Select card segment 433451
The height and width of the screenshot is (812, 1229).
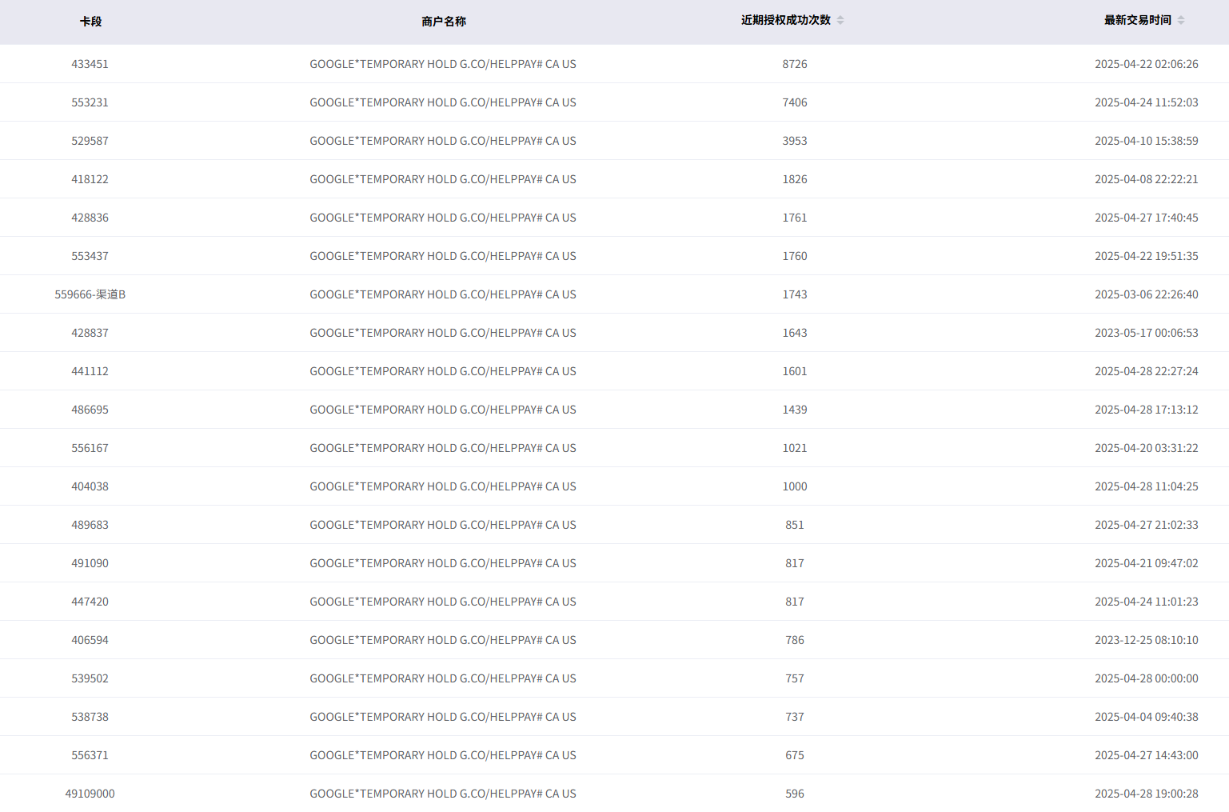[90, 64]
